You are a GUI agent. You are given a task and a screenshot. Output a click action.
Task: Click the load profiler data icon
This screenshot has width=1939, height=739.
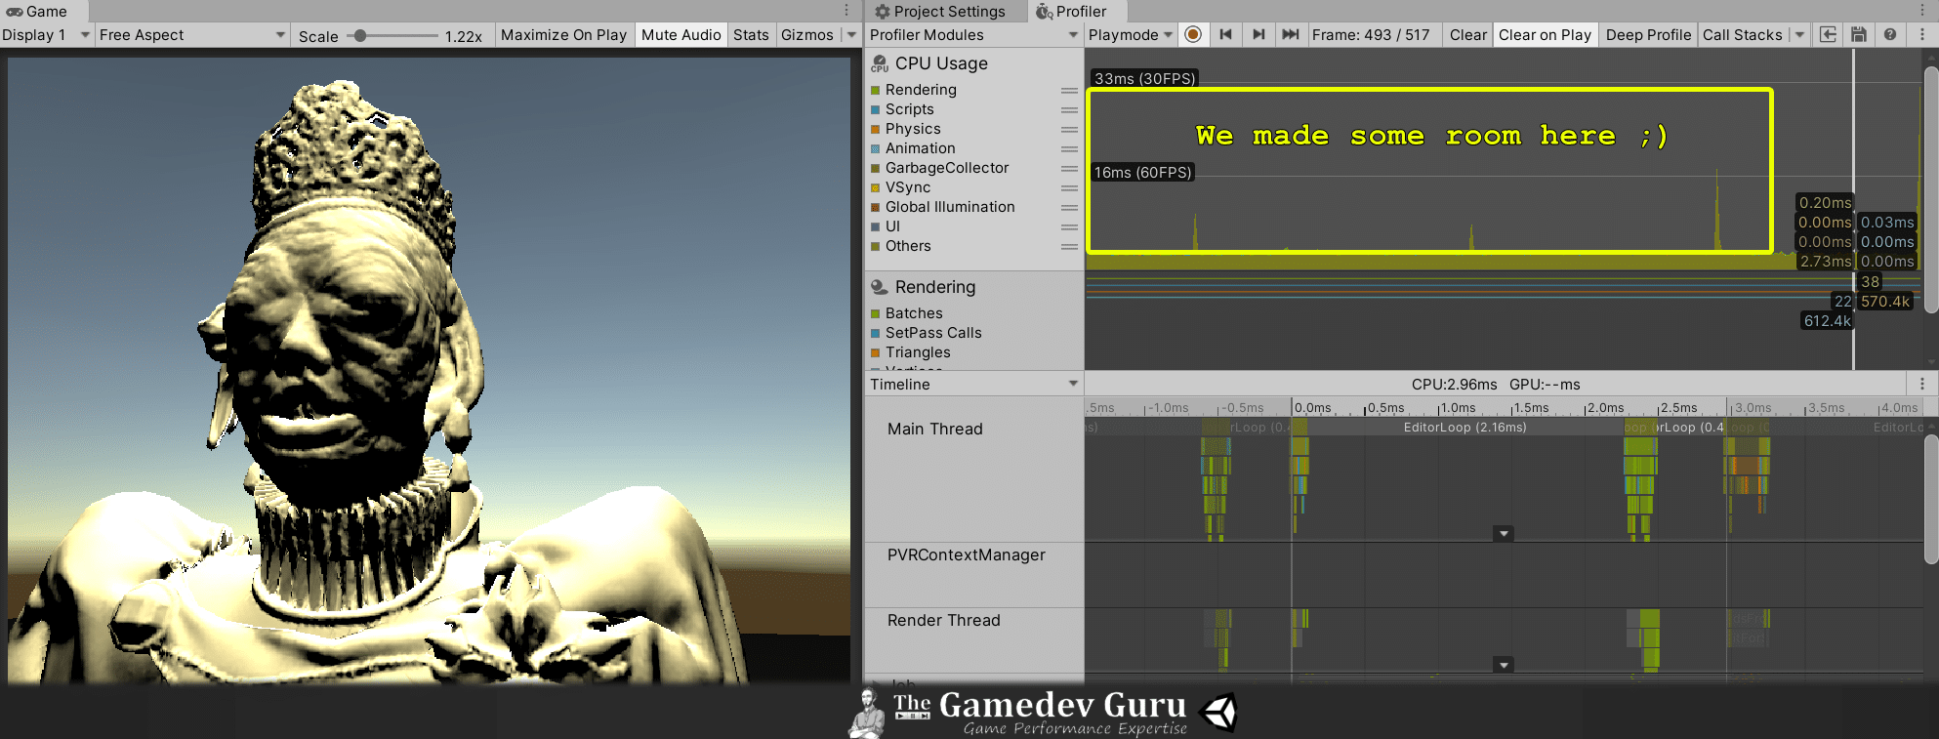click(x=1828, y=34)
